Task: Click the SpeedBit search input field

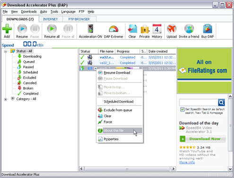Action: click(x=199, y=103)
